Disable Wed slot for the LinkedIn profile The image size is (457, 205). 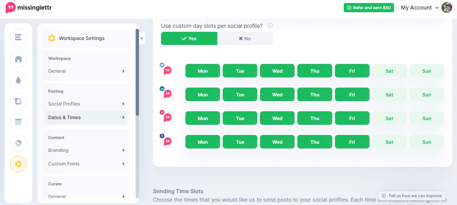(x=277, y=94)
